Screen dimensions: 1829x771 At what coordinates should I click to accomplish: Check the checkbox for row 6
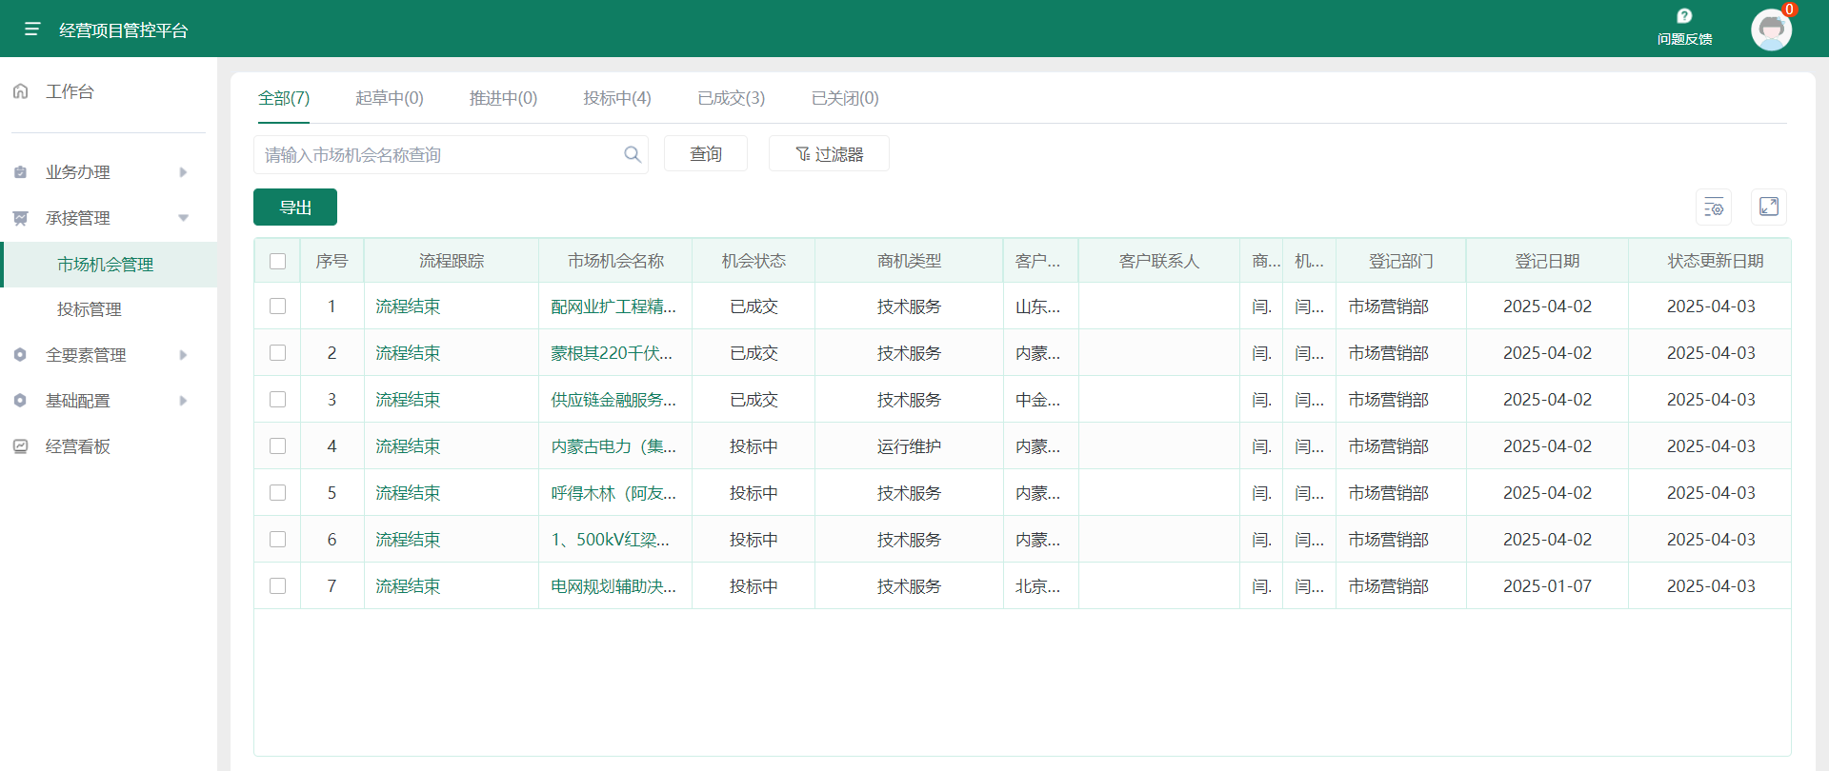tap(277, 540)
